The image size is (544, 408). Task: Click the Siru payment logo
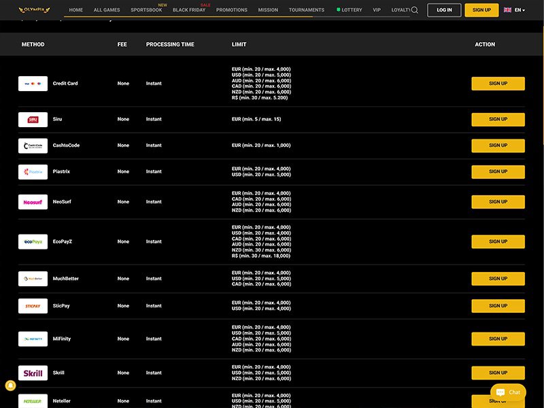coord(33,120)
